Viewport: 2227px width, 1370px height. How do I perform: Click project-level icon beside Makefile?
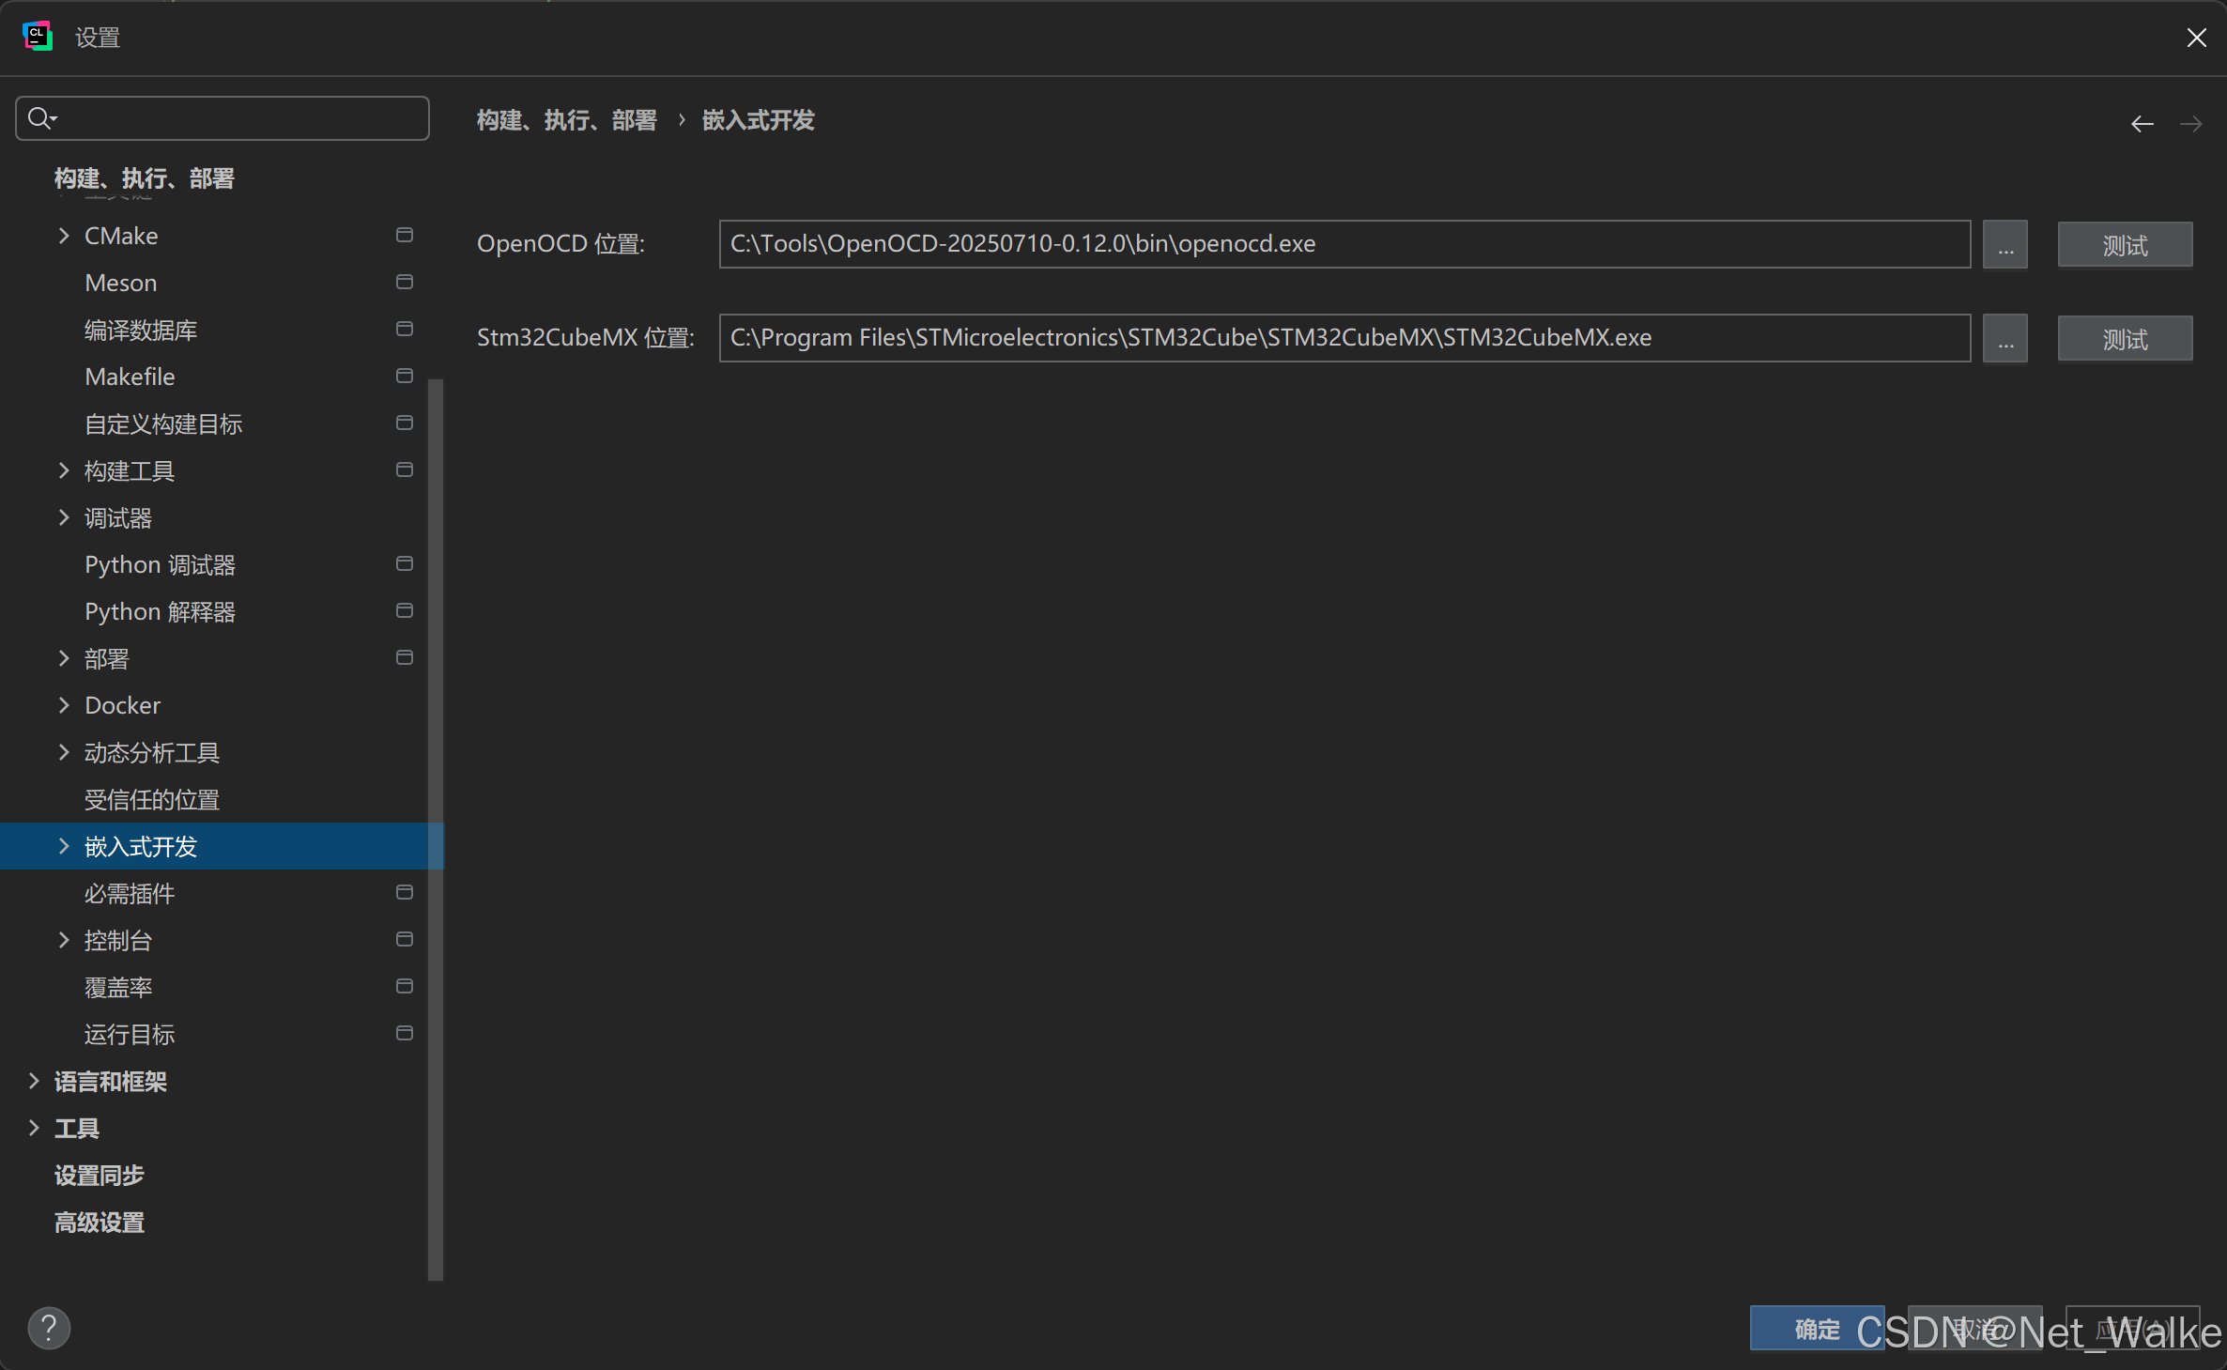pos(405,376)
